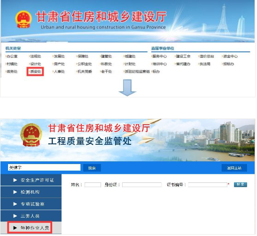Open the 办公室 department link
This screenshot has height=236, width=257.
(11, 56)
